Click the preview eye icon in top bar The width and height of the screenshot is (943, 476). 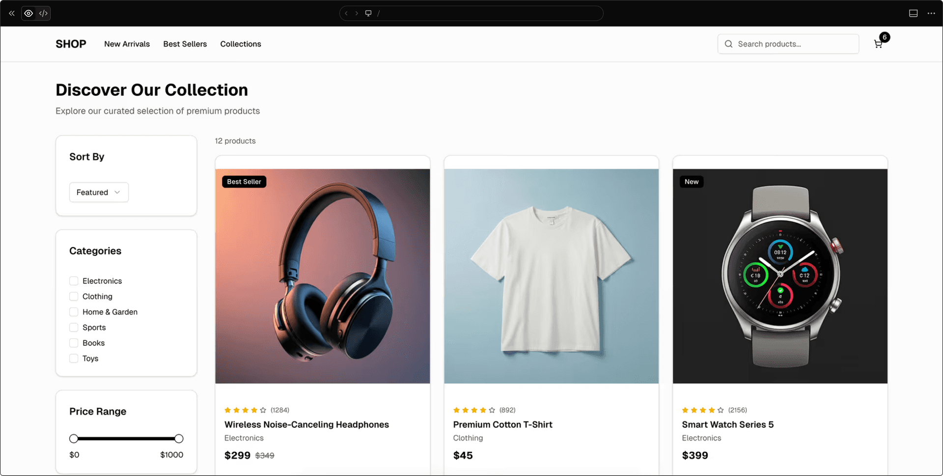pos(29,13)
